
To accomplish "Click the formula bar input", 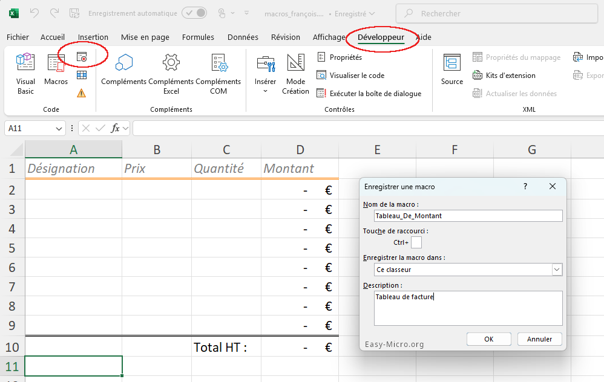I will point(368,128).
